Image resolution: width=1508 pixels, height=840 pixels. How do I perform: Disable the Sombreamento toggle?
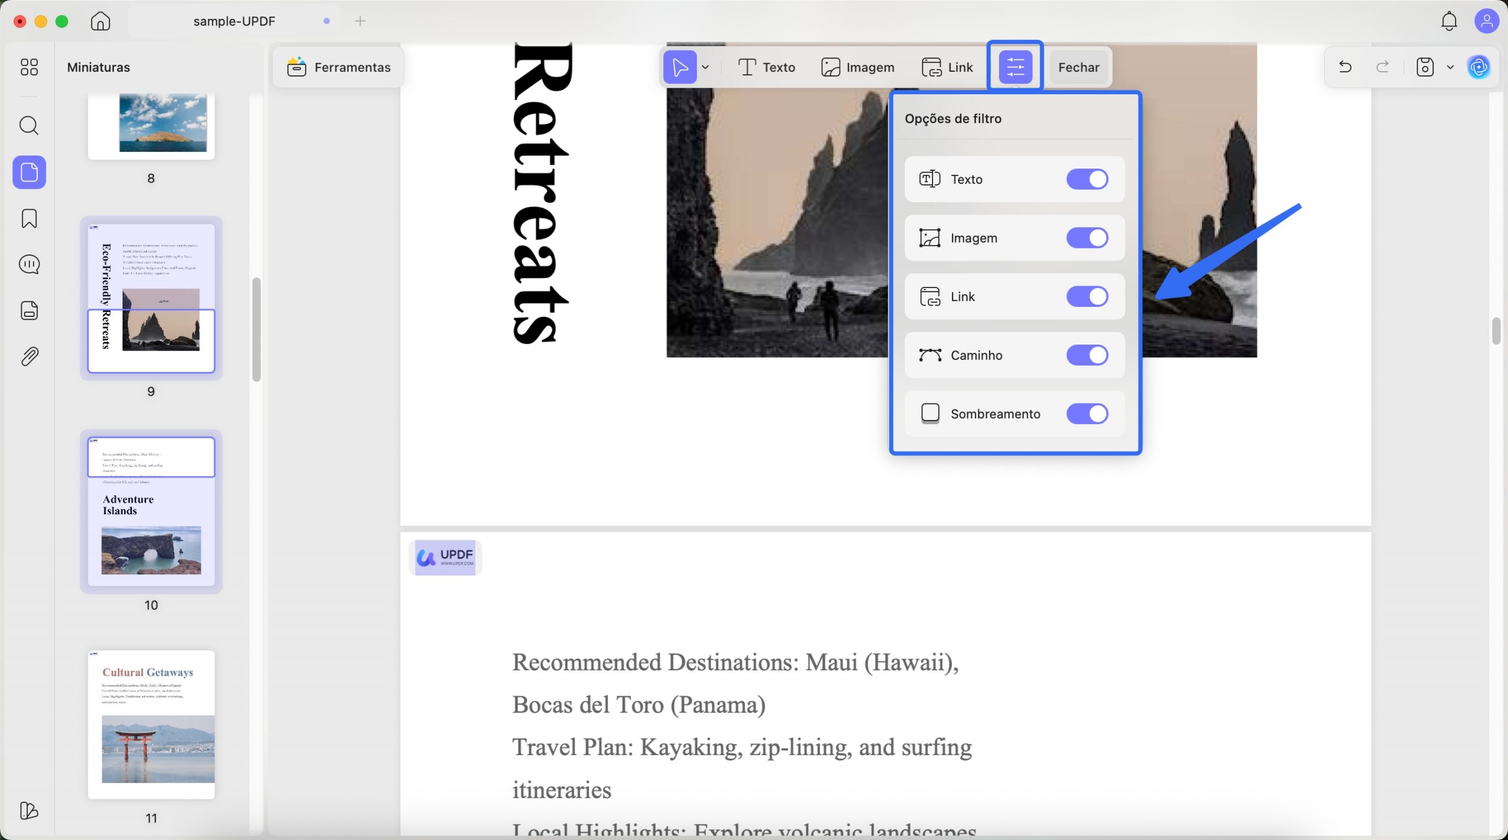pos(1087,414)
